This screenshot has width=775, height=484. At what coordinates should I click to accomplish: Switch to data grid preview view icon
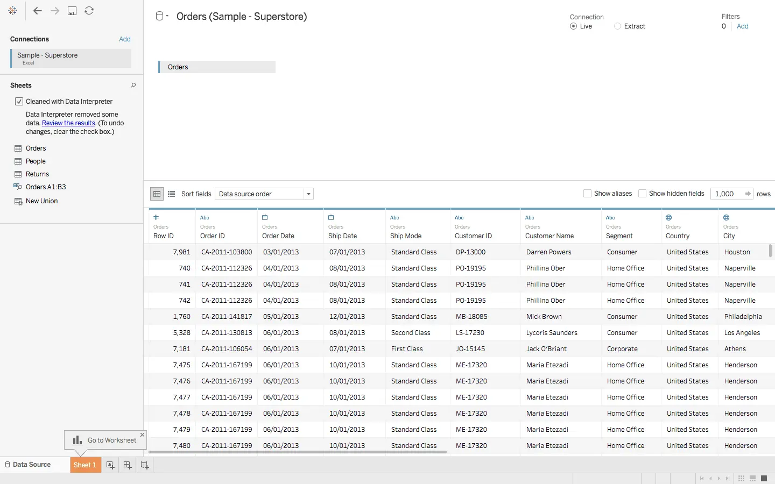coord(157,194)
